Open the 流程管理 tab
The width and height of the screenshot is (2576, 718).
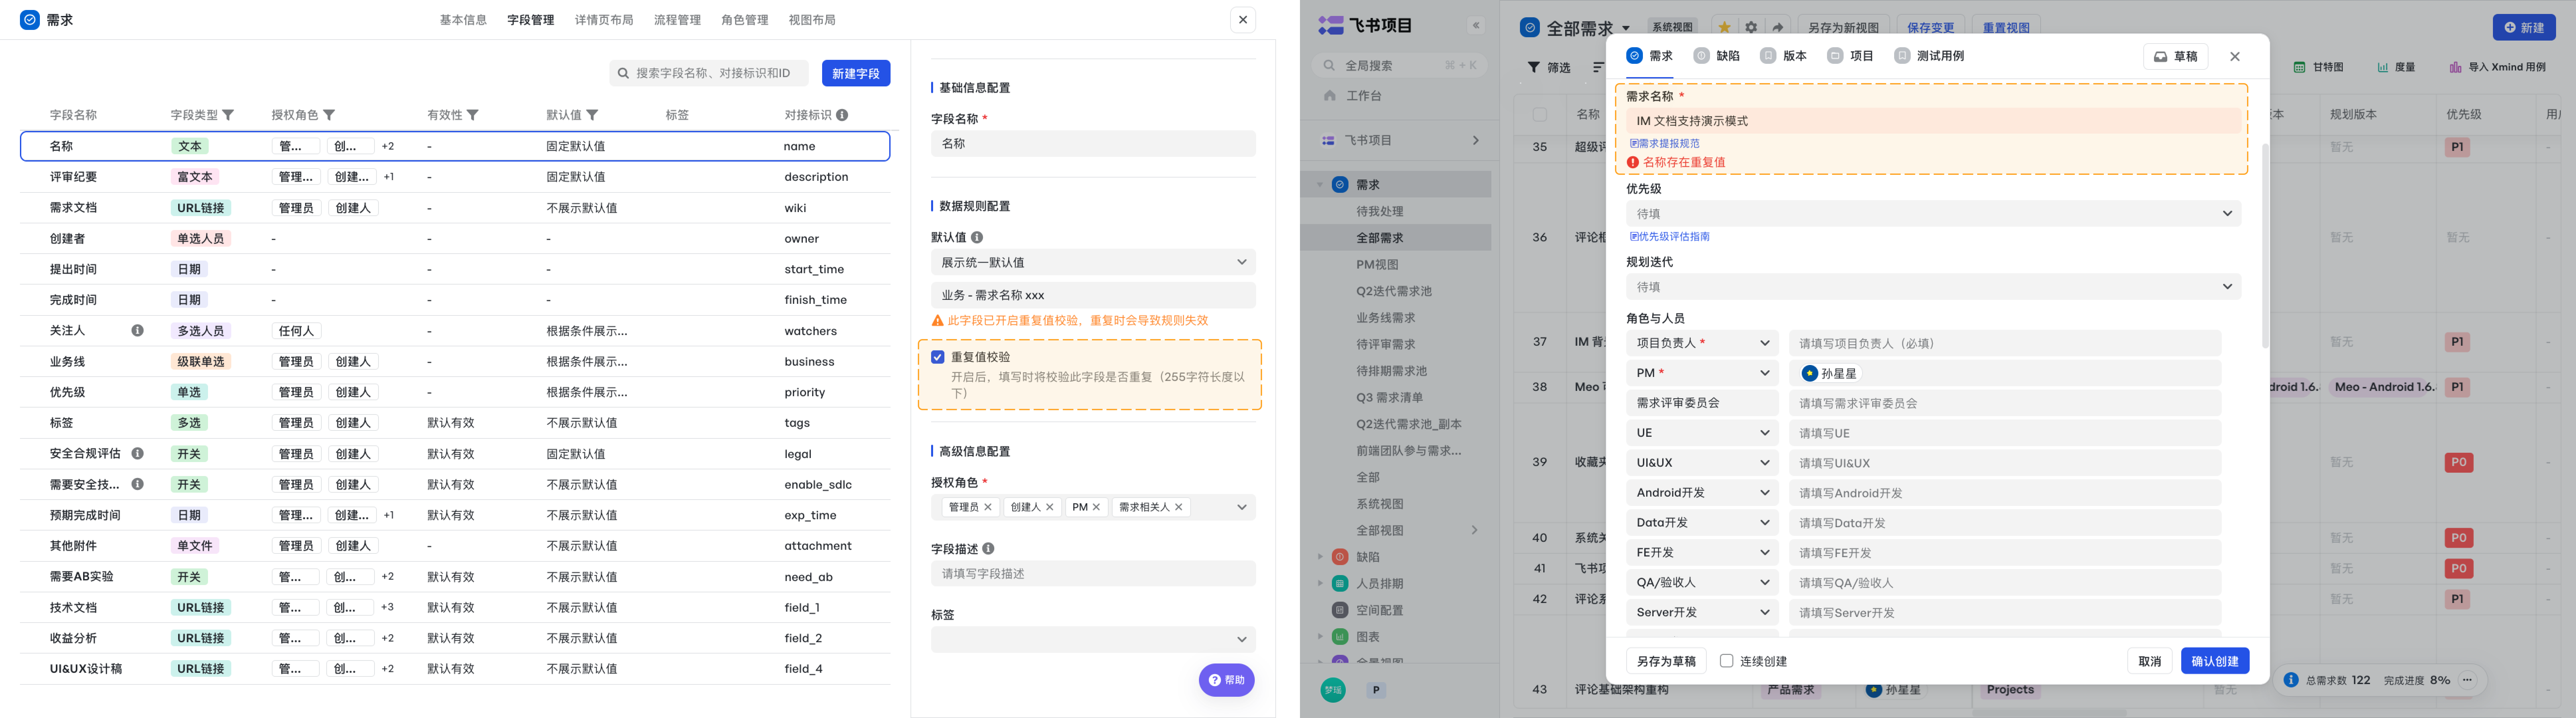677,20
